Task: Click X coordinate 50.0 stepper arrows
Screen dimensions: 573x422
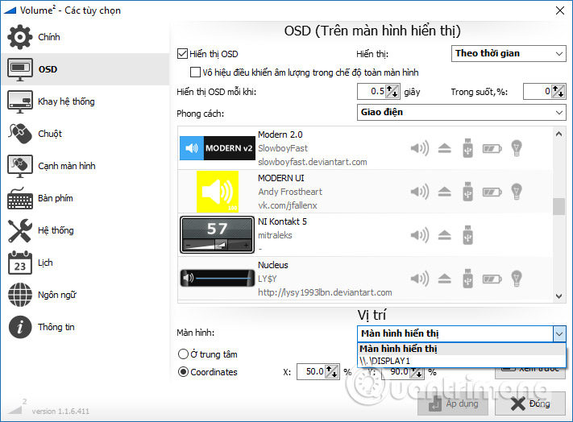Action: (332, 371)
